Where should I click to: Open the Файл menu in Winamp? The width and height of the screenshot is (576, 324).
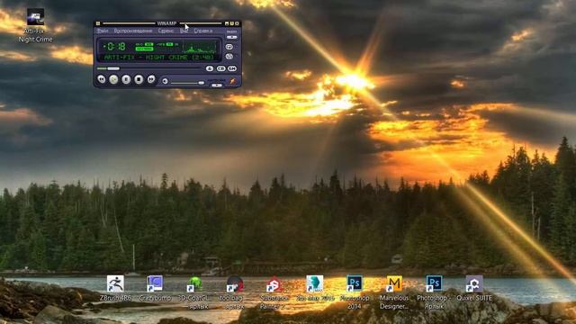[103, 31]
